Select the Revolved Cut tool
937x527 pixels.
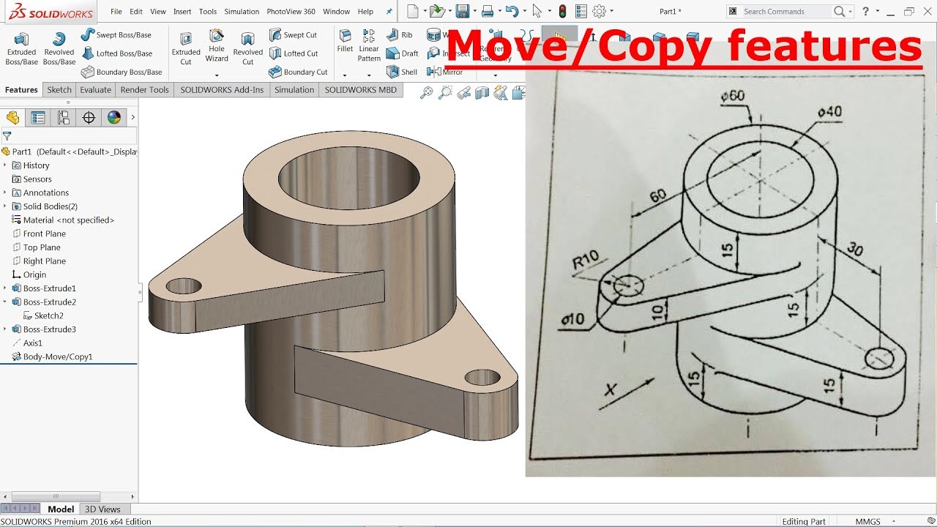coord(247,48)
